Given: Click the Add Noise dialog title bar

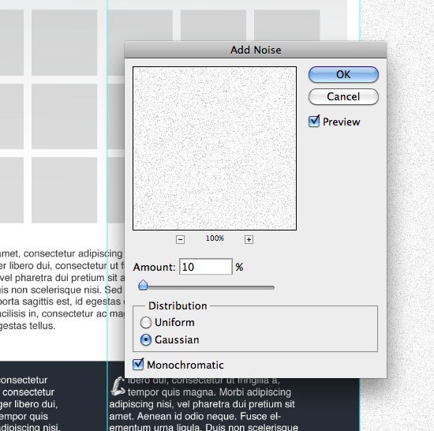Looking at the screenshot, I should tap(256, 50).
